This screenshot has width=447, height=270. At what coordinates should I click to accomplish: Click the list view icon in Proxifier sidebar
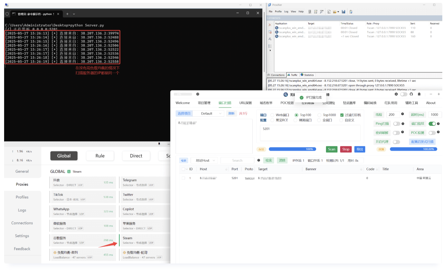270,46
